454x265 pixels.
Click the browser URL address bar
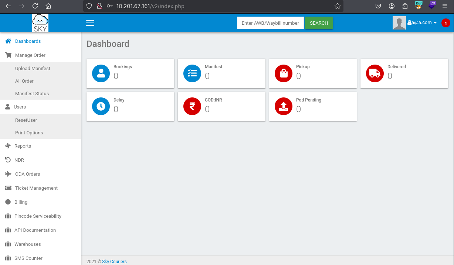(x=214, y=6)
